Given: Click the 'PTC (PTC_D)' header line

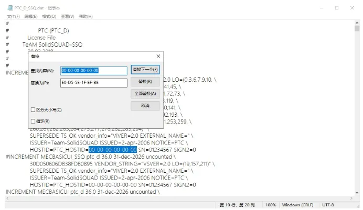Looking at the screenshot, I should [54, 30].
